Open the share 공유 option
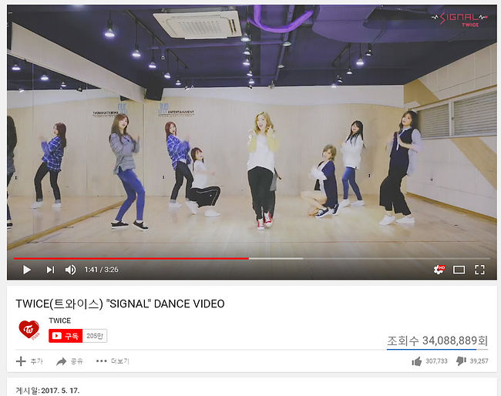This screenshot has width=501, height=396. [69, 361]
